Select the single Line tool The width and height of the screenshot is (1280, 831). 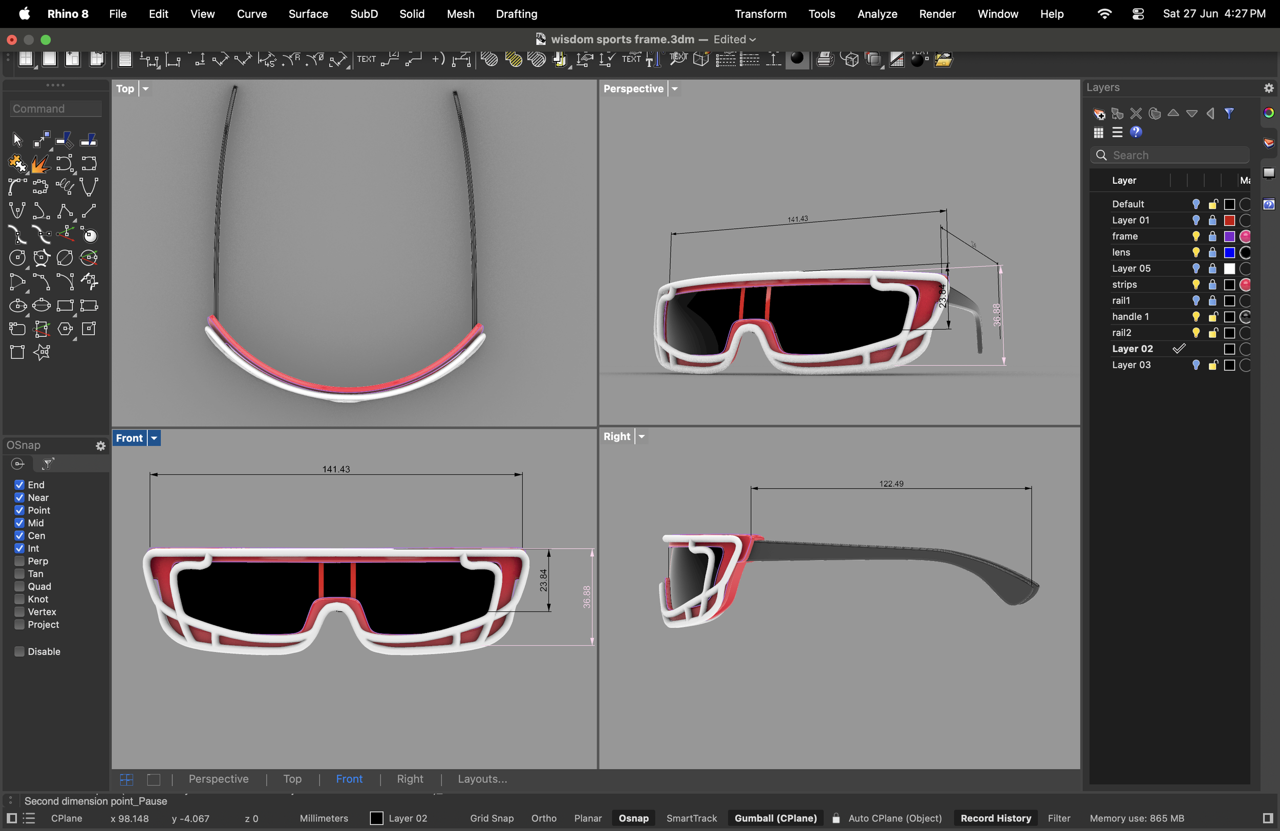[x=89, y=211]
